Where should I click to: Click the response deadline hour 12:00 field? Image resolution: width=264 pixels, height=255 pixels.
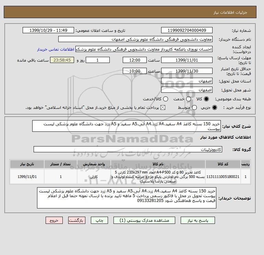click(x=135, y=60)
